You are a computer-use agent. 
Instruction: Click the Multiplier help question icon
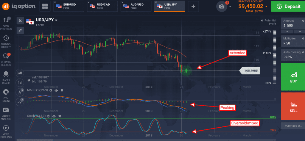[303, 38]
